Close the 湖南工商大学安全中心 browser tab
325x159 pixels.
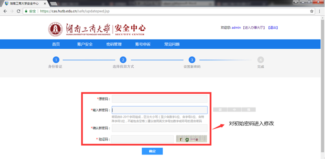tap(45, 4)
